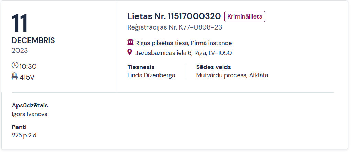The height and width of the screenshot is (152, 352).
Task: Click the Sēdes veids label
Action: [x=213, y=67]
